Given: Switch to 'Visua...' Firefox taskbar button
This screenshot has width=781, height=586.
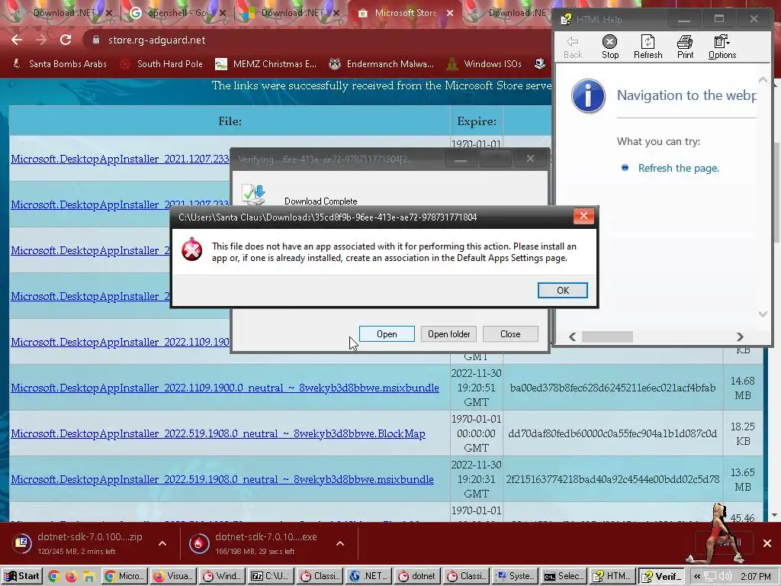Looking at the screenshot, I should 173,576.
